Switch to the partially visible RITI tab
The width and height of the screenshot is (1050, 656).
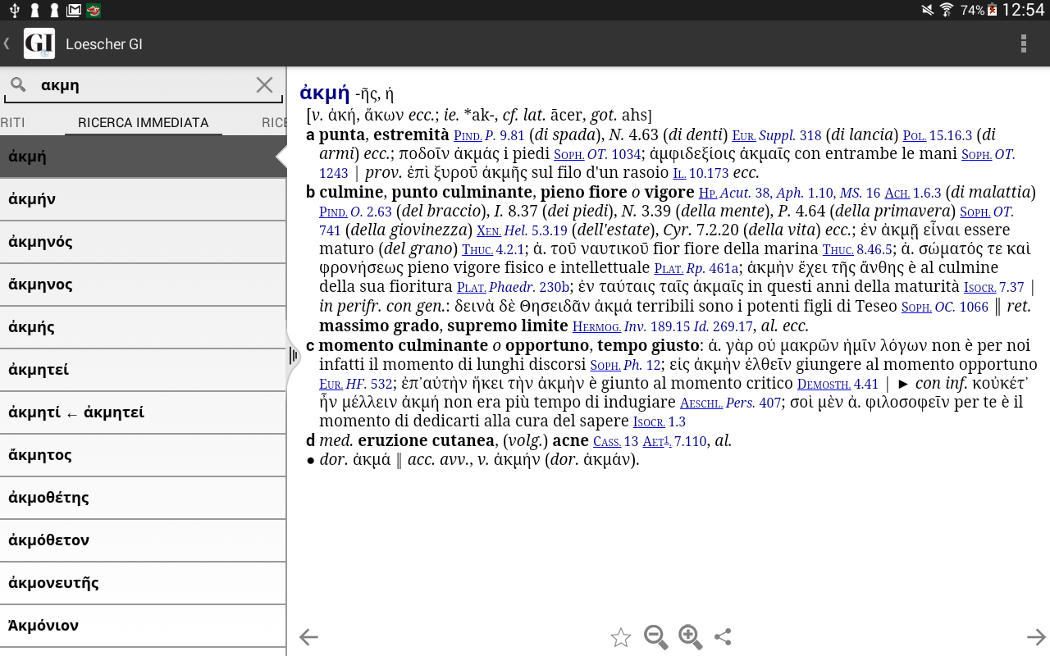point(12,122)
